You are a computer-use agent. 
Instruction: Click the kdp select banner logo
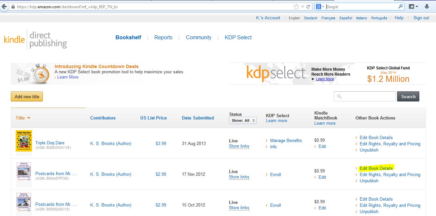click(276, 73)
